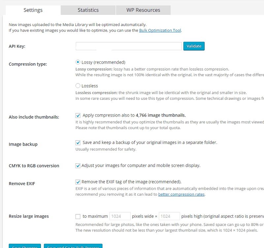Click into the API Key text field

tap(129, 46)
